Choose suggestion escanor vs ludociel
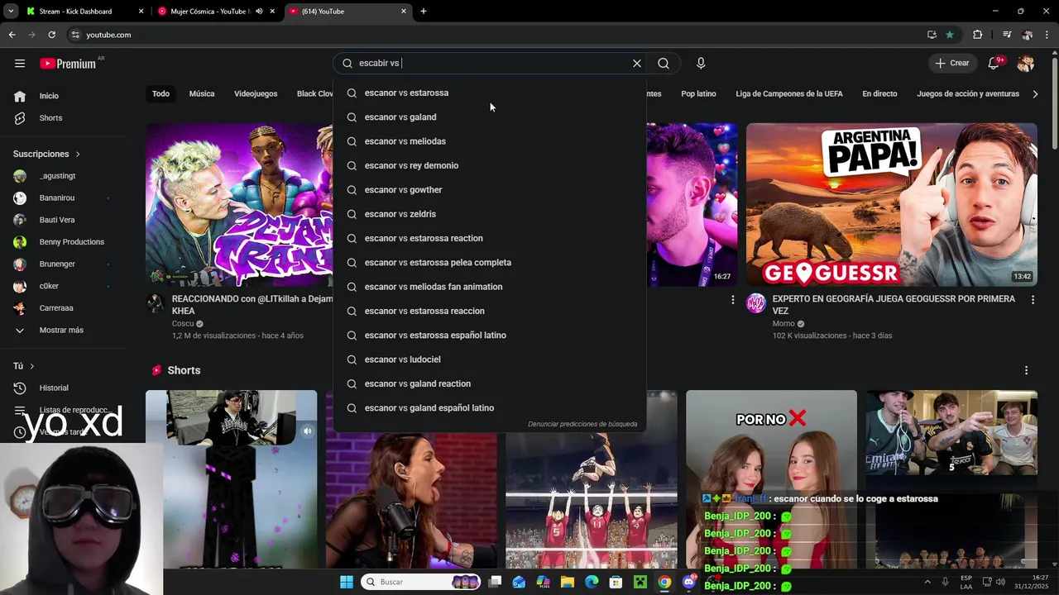The image size is (1059, 595). coord(489,359)
